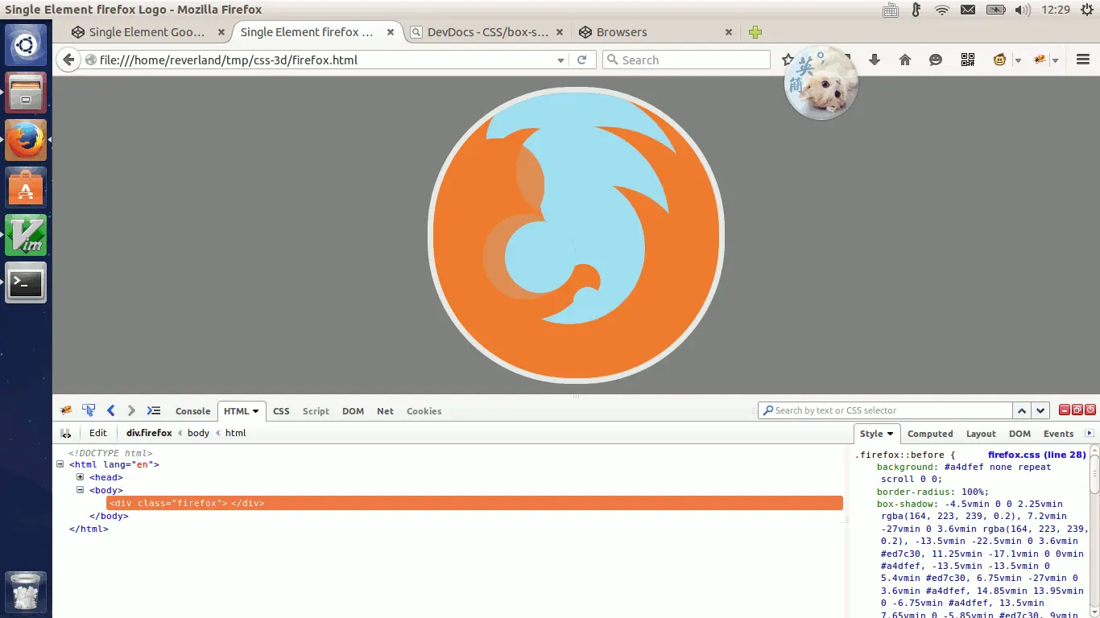This screenshot has height=618, width=1100.
Task: Bookmark this page with star icon
Action: 787,60
